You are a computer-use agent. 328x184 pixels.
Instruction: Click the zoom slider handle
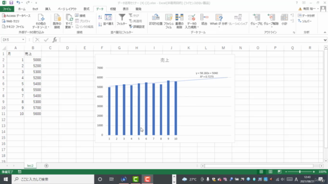click(300, 172)
